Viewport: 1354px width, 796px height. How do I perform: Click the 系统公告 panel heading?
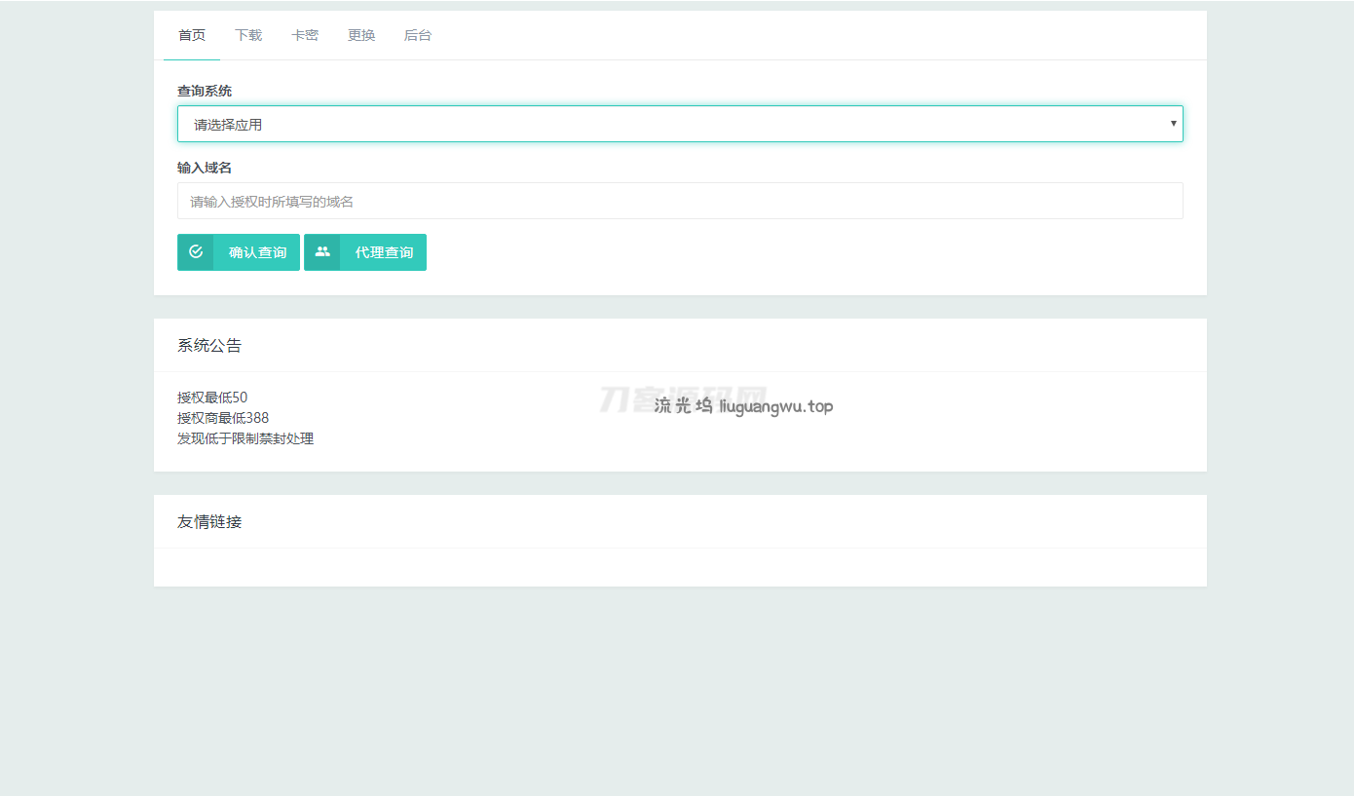209,346
